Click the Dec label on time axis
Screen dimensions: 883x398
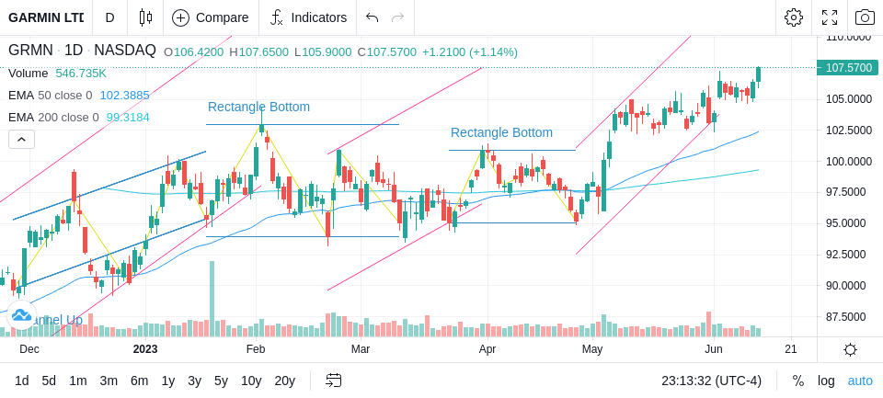click(29, 349)
